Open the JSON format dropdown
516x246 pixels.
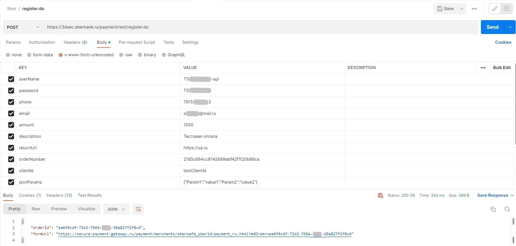[x=116, y=209]
